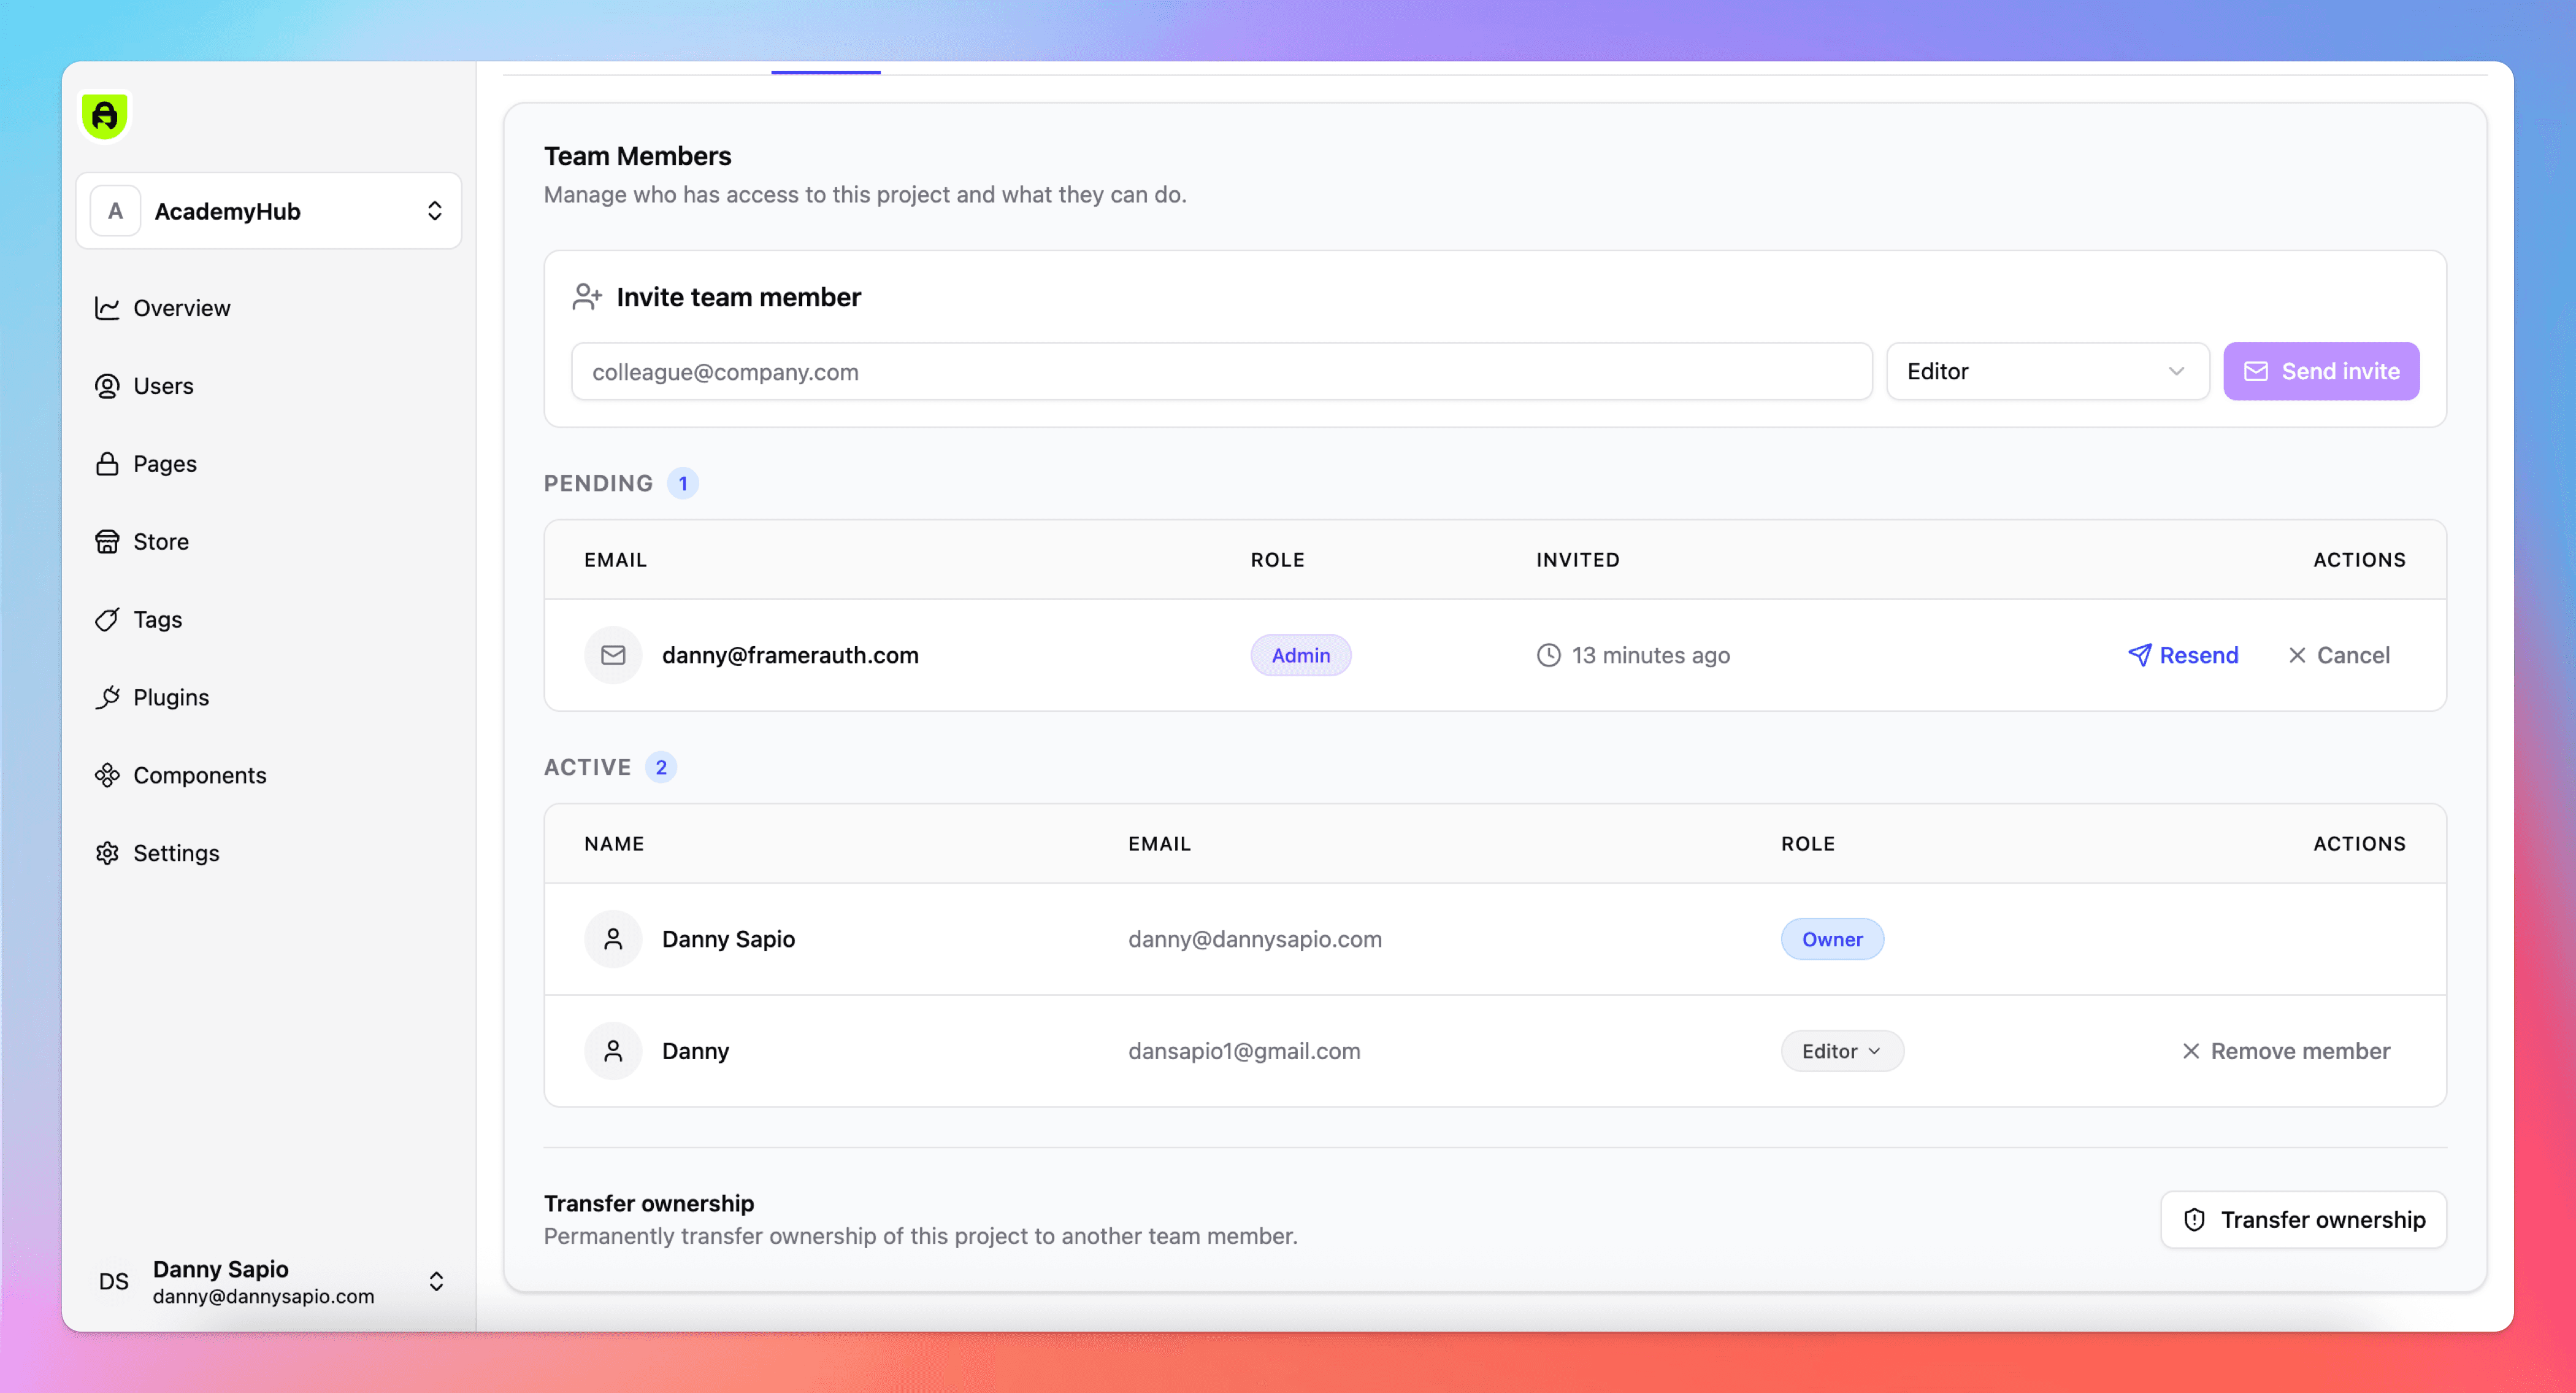2576x1393 pixels.
Task: Click the Store shop icon
Action: coord(107,541)
